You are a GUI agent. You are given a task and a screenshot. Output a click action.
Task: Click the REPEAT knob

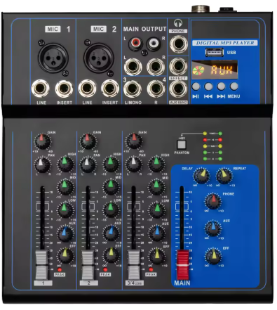[x=224, y=176]
